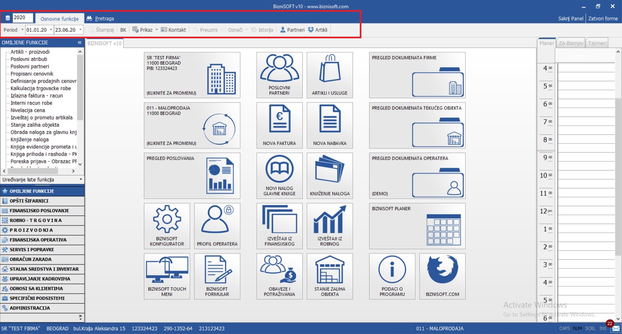The height and width of the screenshot is (334, 622).
Task: Open the Poslovni Partneri tile
Action: (x=279, y=75)
